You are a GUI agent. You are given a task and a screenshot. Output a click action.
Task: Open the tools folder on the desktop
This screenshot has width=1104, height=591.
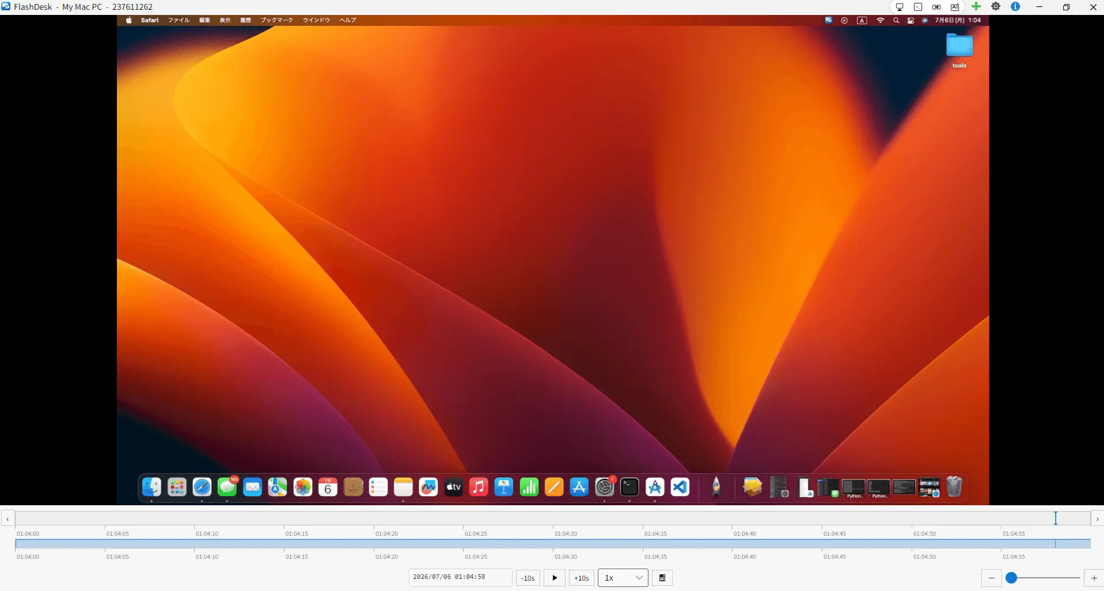coord(959,45)
